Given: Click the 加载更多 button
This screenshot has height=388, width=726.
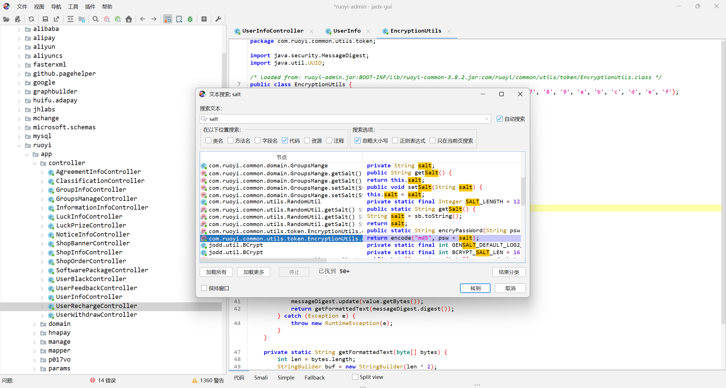Looking at the screenshot, I should (254, 272).
